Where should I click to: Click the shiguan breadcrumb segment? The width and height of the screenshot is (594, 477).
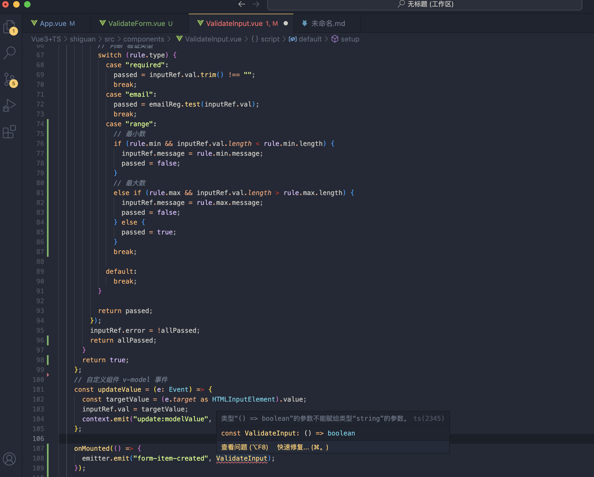pos(83,39)
